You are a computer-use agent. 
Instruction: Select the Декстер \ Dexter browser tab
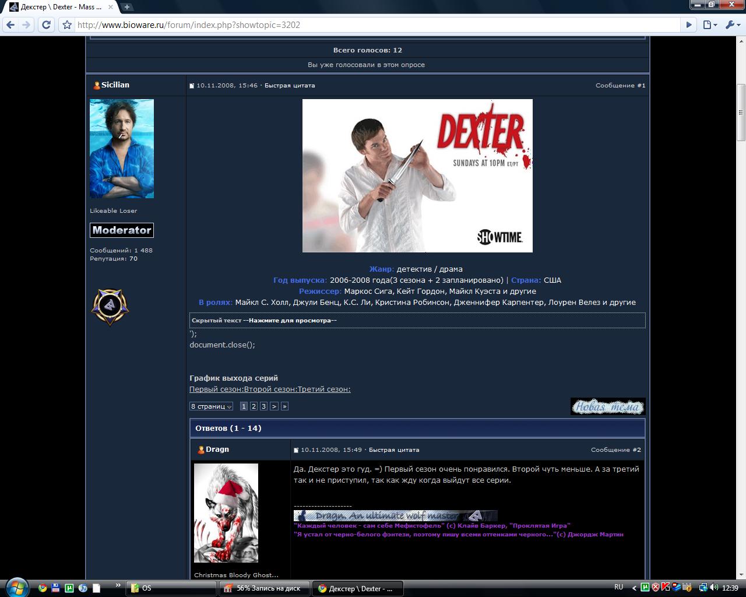click(x=61, y=7)
